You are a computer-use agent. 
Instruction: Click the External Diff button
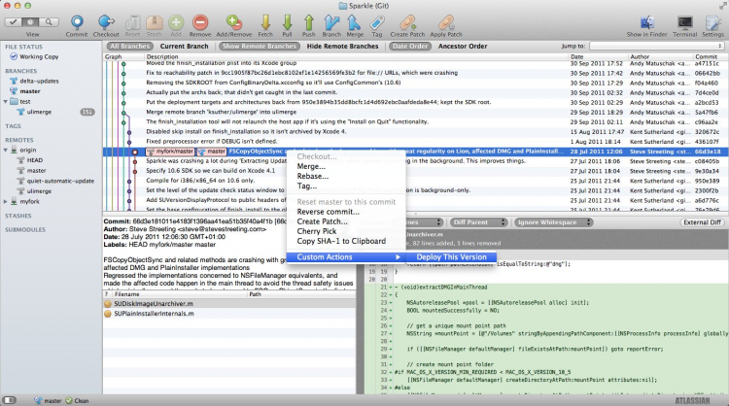(x=702, y=222)
